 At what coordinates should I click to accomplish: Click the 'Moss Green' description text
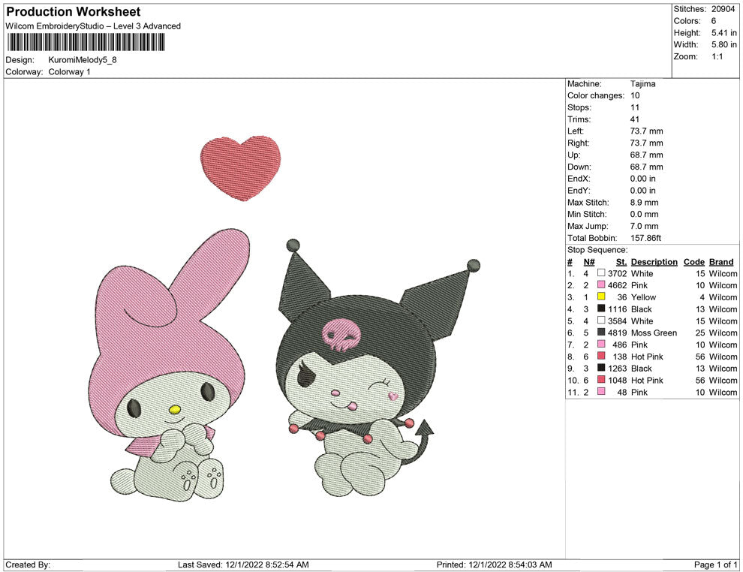click(x=654, y=333)
